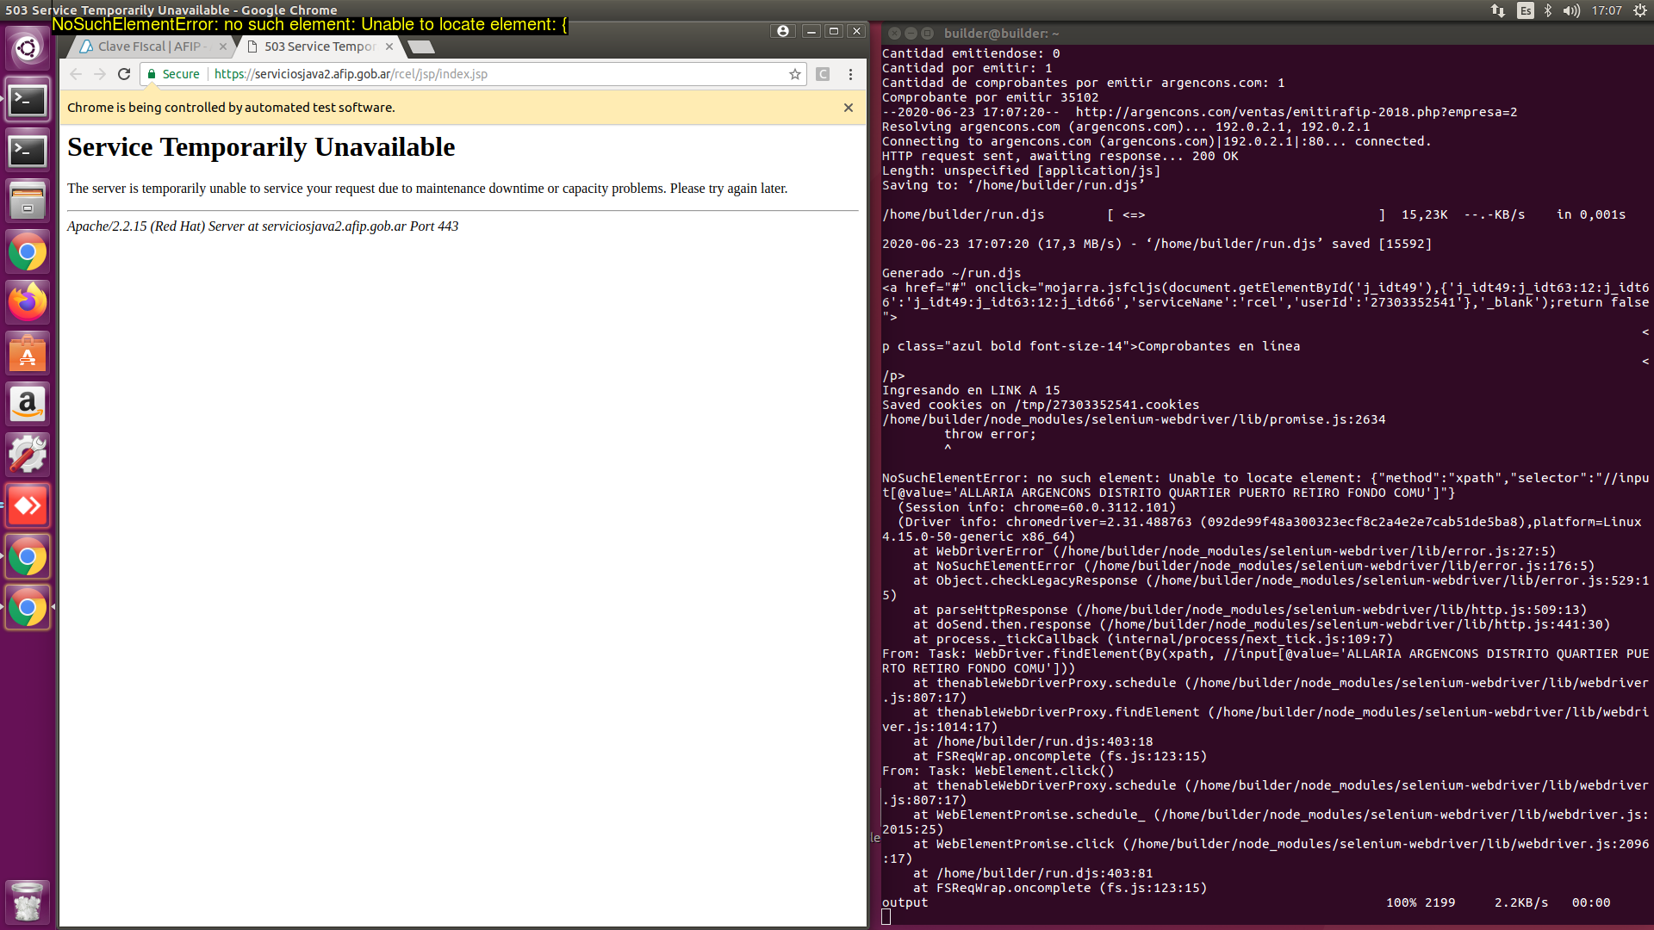Click Chrome back navigation arrow

(76, 74)
